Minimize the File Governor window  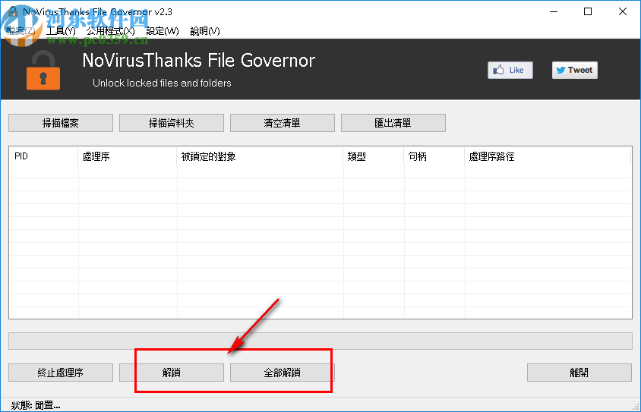coord(554,11)
